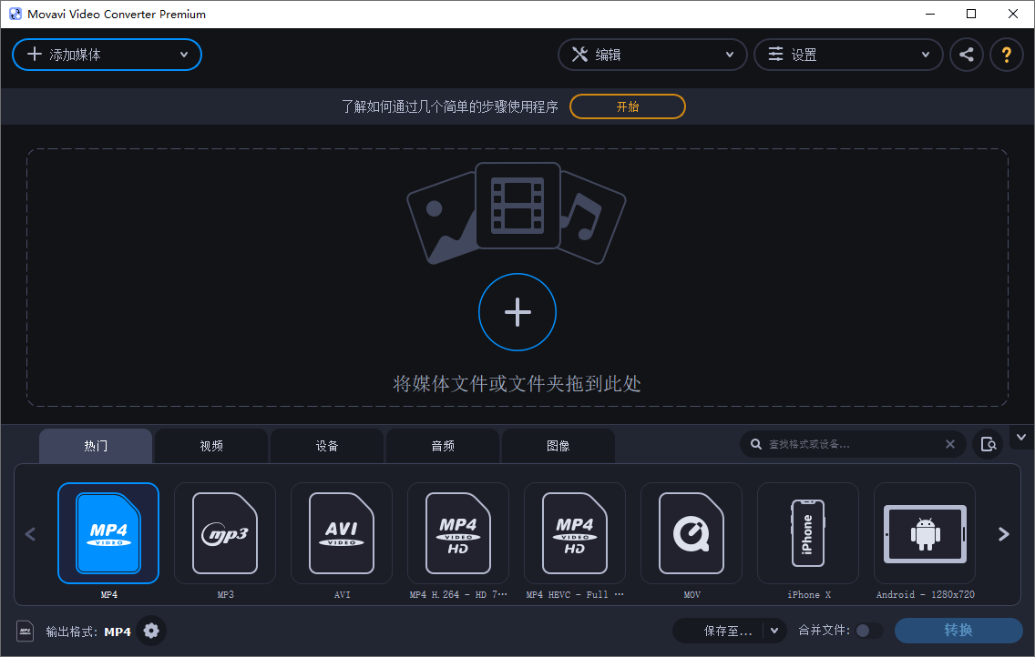Click the share icon in top toolbar
The image size is (1035, 657).
(967, 55)
